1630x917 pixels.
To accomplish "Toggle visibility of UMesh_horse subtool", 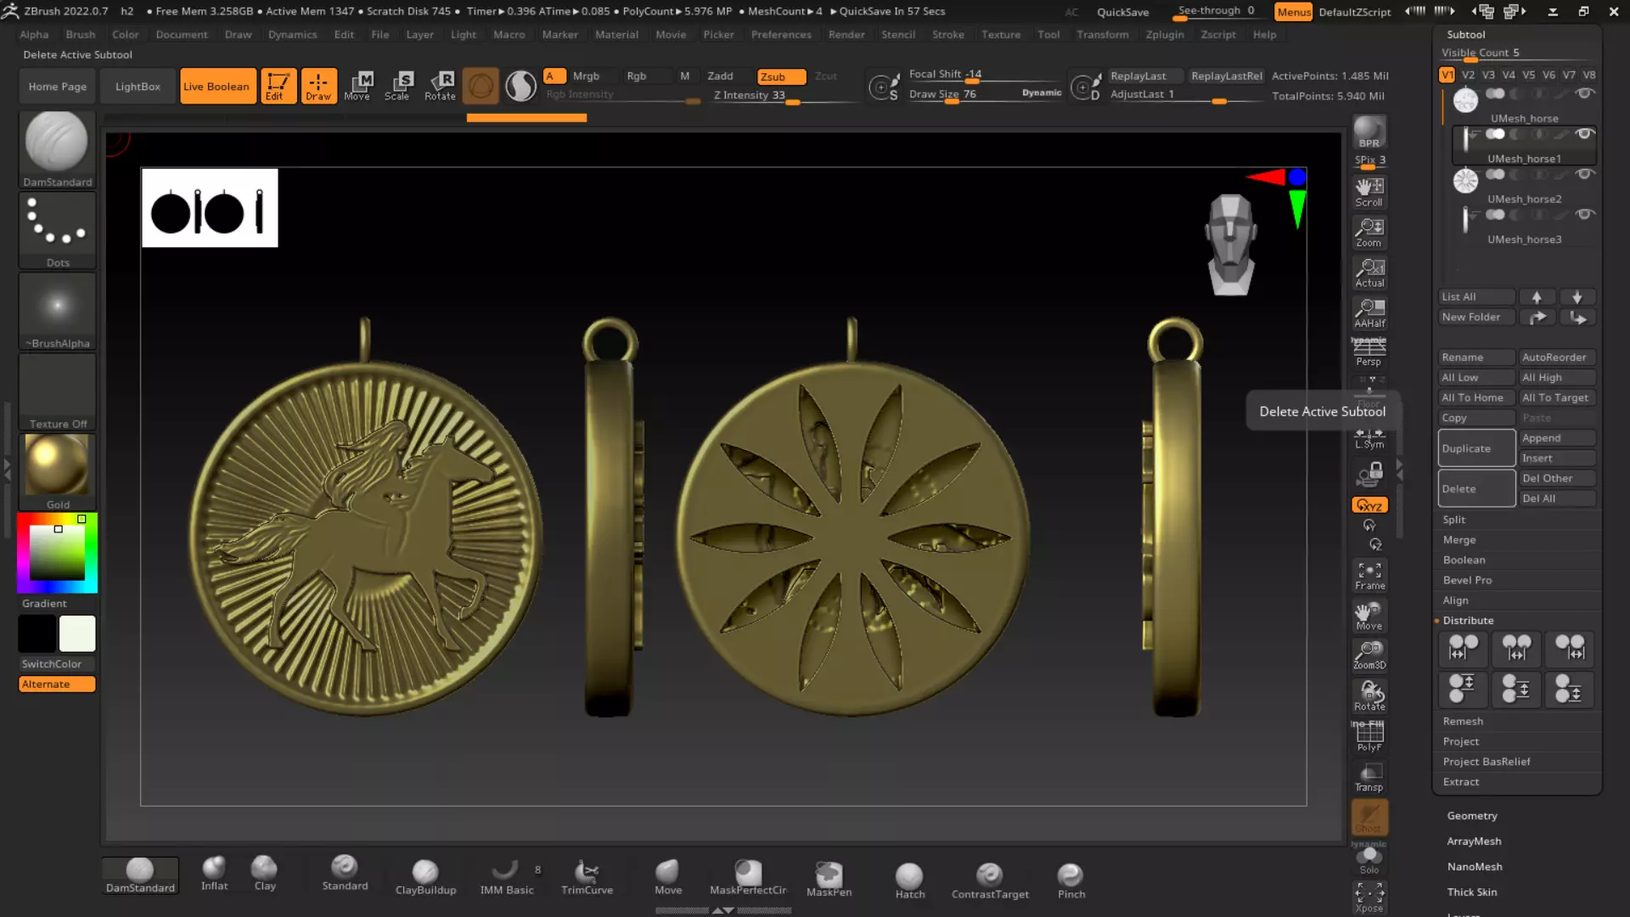I will (x=1583, y=93).
